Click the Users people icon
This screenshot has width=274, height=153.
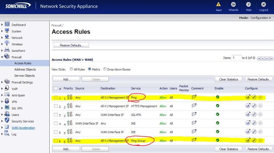tap(7, 114)
